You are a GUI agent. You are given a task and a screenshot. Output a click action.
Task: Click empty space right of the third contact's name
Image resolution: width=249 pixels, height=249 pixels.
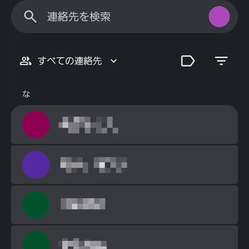pos(170,205)
